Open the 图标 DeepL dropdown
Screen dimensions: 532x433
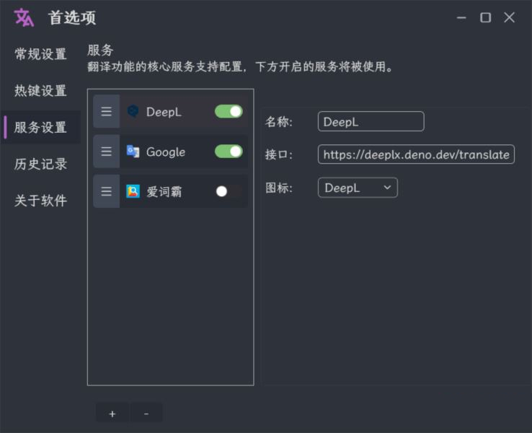(358, 188)
